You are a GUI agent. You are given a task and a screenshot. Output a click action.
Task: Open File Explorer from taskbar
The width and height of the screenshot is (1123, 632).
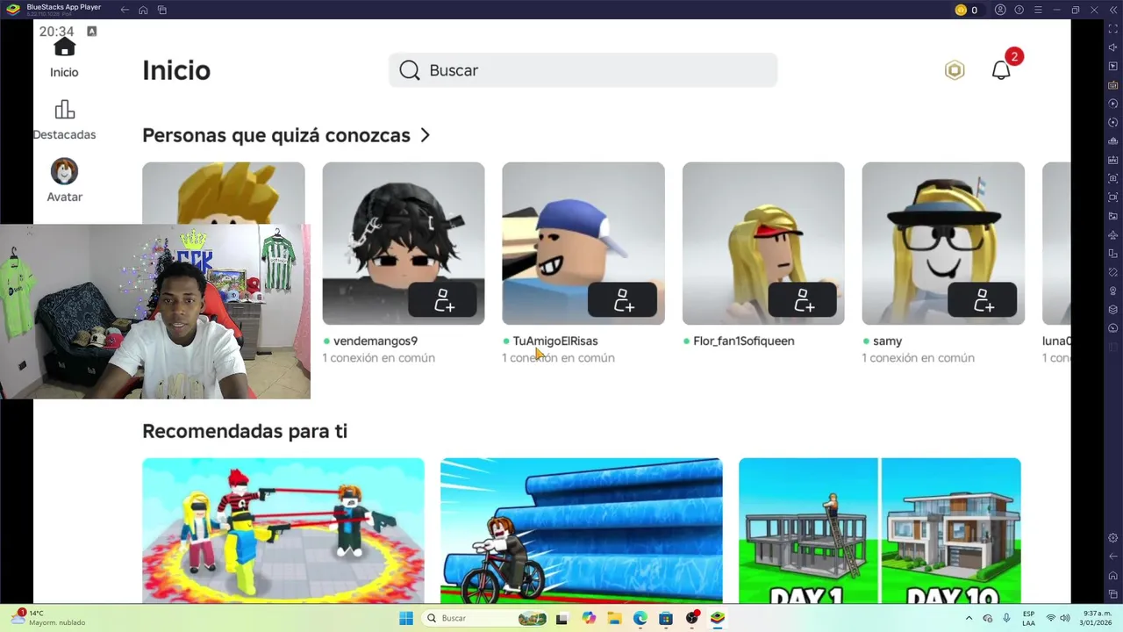614,618
